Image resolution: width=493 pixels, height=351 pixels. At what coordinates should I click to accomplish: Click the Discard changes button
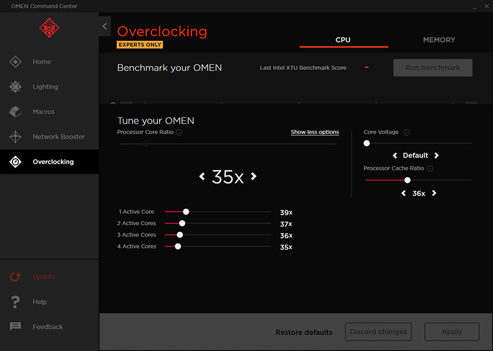pos(379,331)
